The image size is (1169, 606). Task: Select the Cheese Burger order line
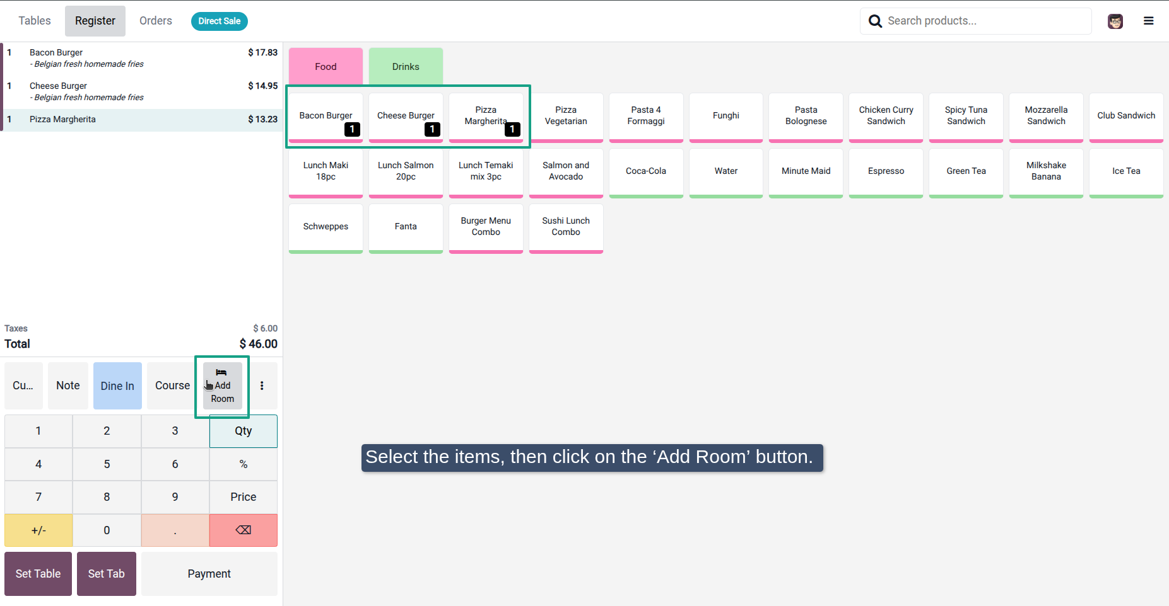tap(141, 91)
